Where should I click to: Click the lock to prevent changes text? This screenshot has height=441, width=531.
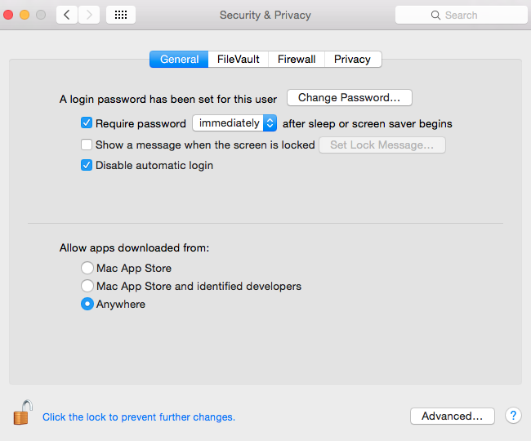click(x=139, y=417)
